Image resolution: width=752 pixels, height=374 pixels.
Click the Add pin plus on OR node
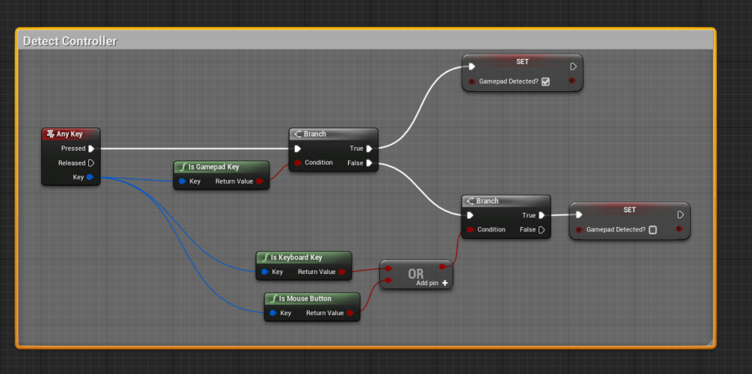point(445,283)
